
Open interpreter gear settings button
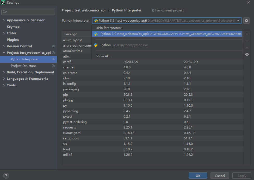point(246,21)
